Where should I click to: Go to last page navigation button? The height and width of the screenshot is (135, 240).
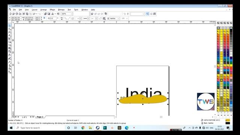[33, 117]
